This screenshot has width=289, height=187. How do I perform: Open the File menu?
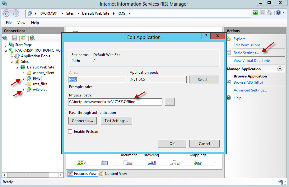[9, 22]
